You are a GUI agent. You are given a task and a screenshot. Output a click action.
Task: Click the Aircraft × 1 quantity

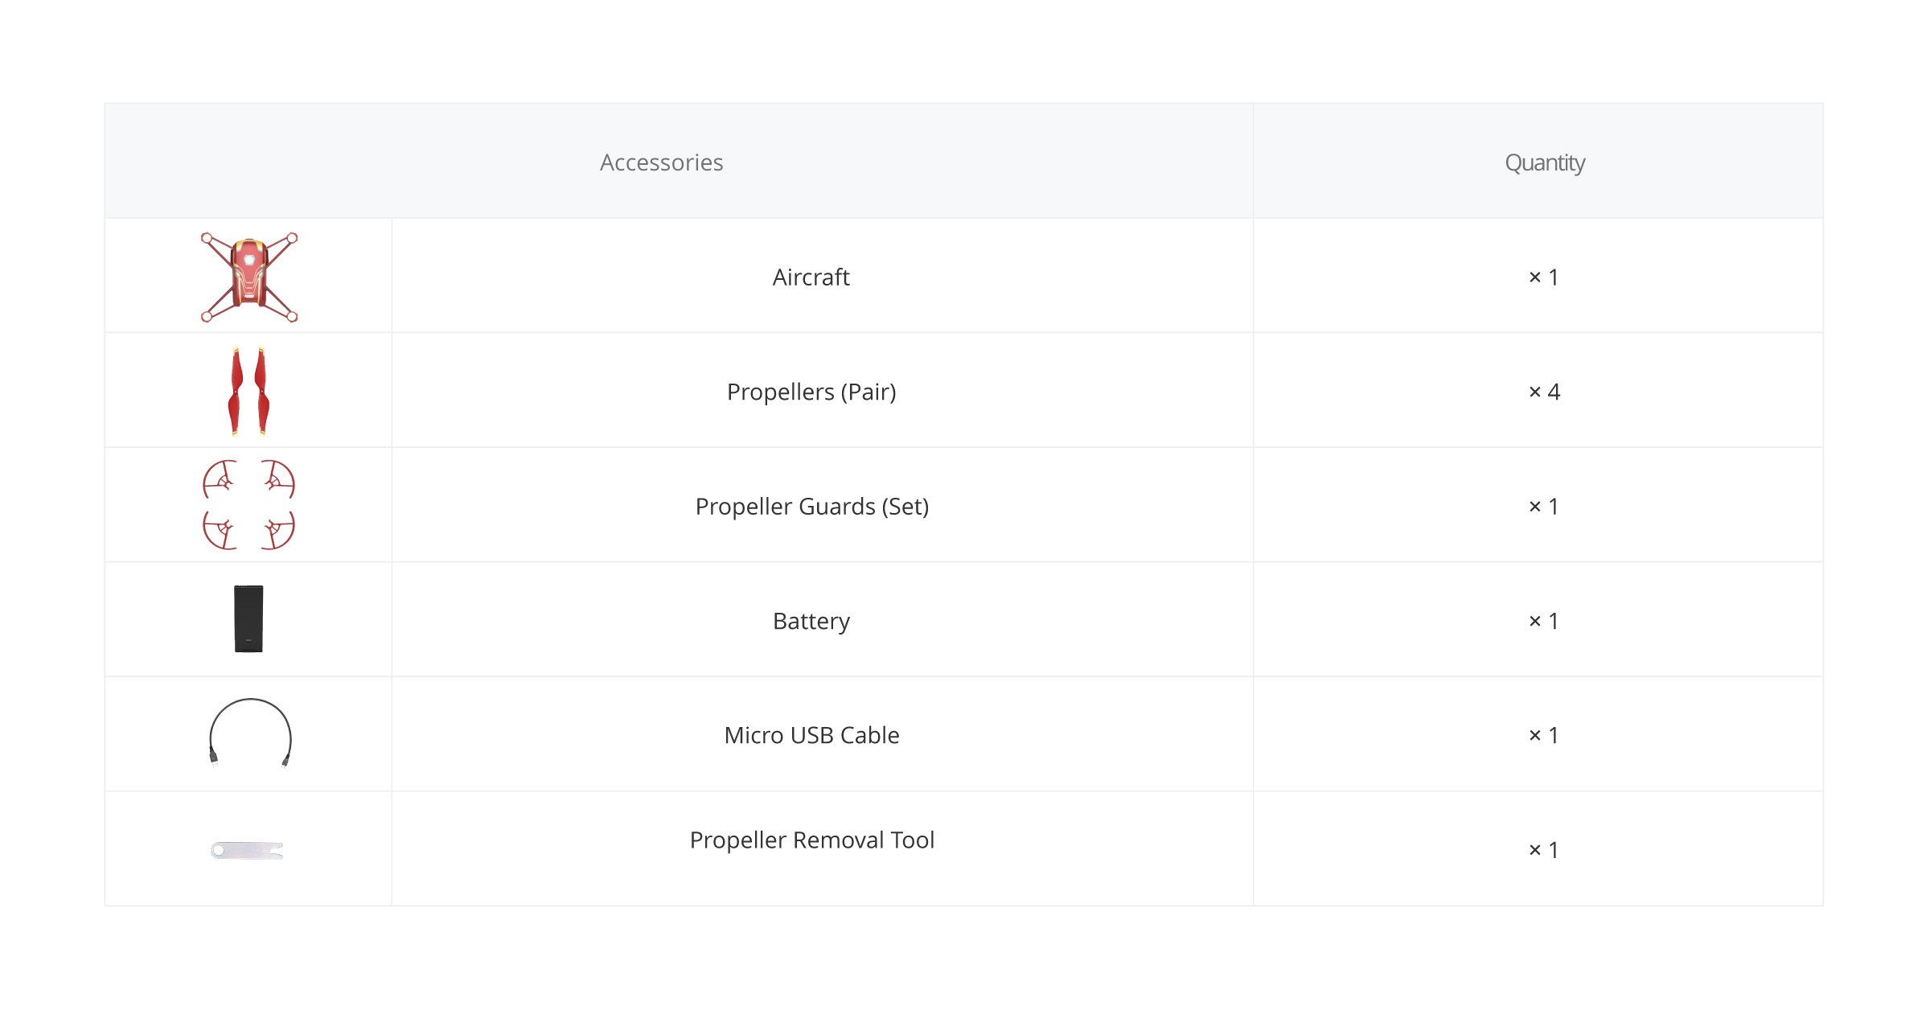(1543, 277)
